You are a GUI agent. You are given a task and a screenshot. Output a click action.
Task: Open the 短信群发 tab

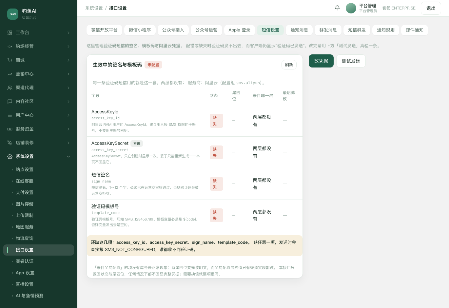357,30
